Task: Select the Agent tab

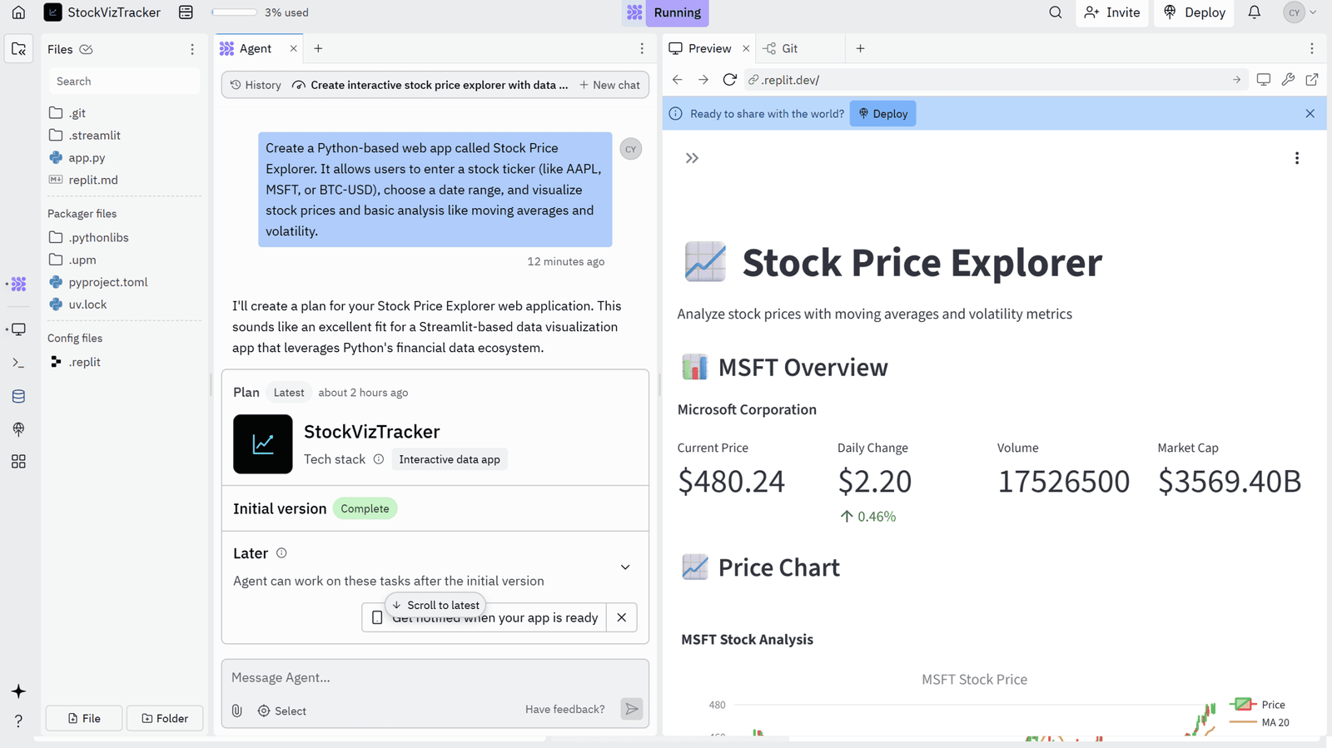Action: click(255, 48)
